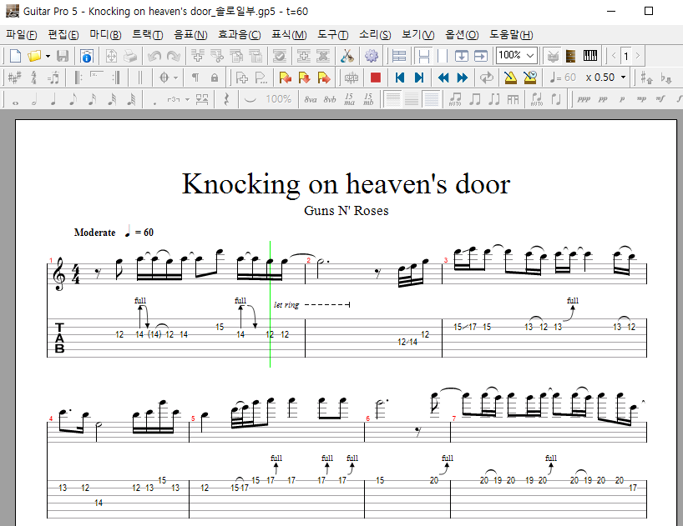Open track properties gear icon
683x526 pixels.
click(x=371, y=56)
